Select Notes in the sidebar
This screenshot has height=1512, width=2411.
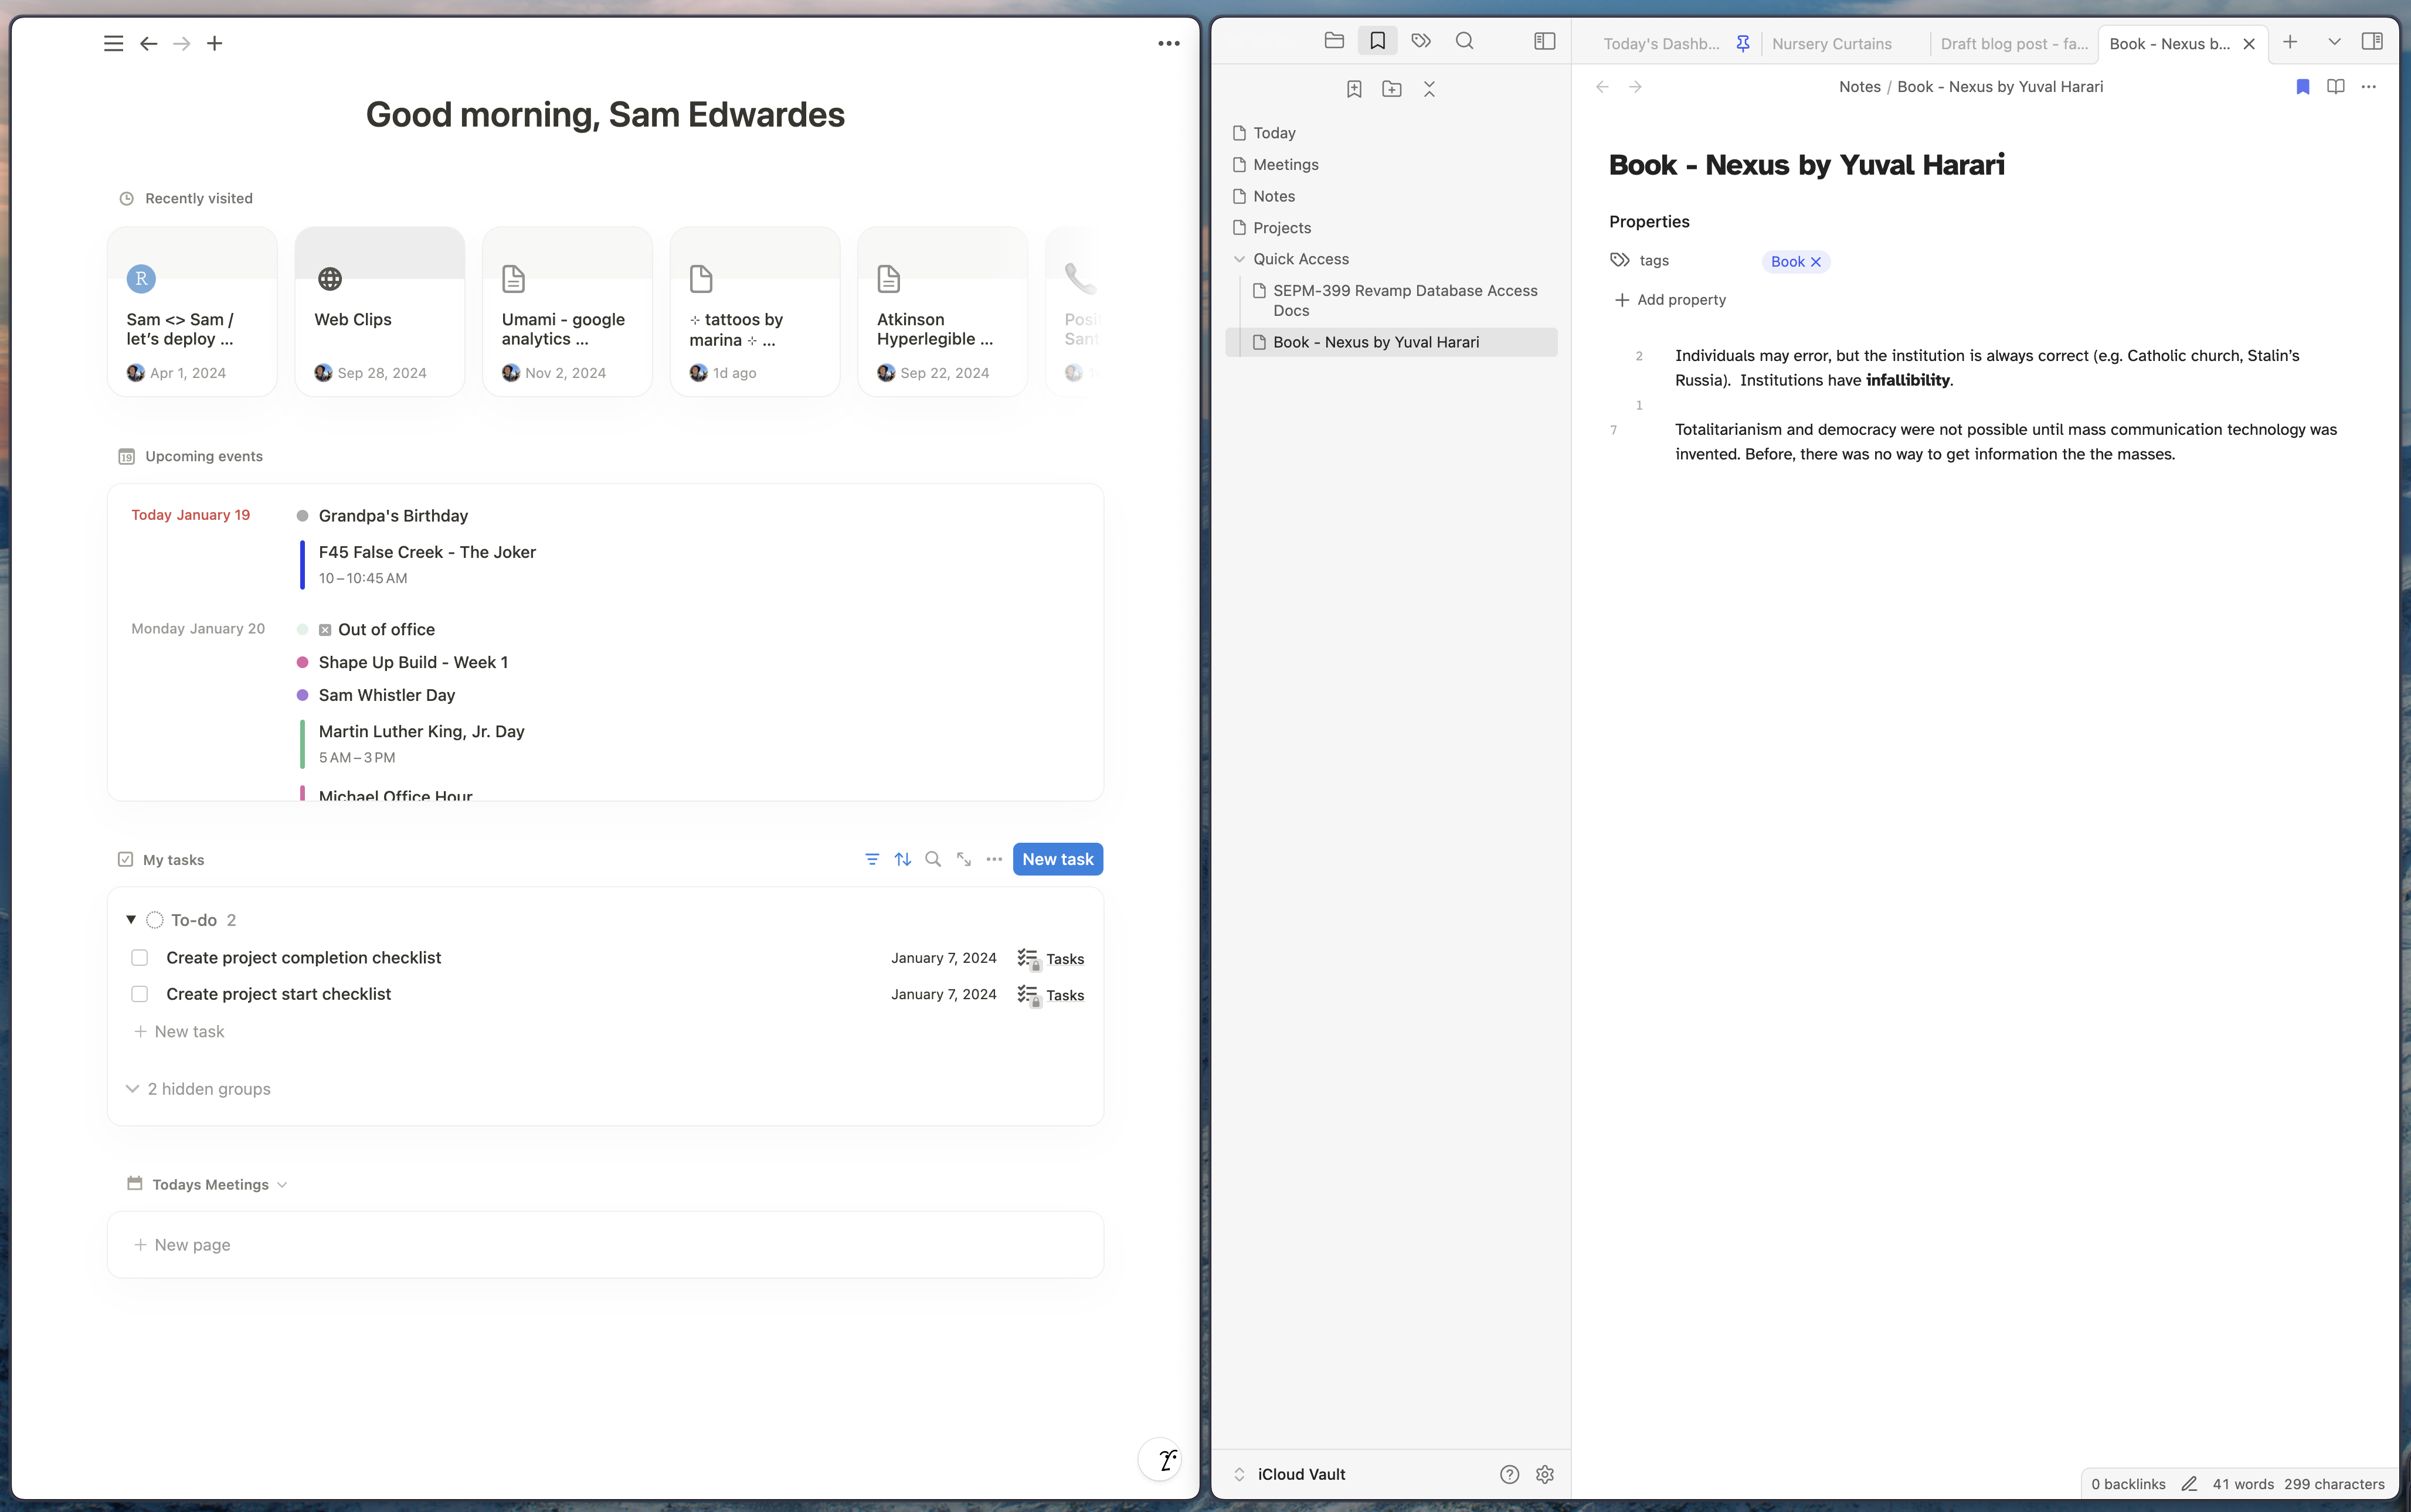pos(1275,196)
